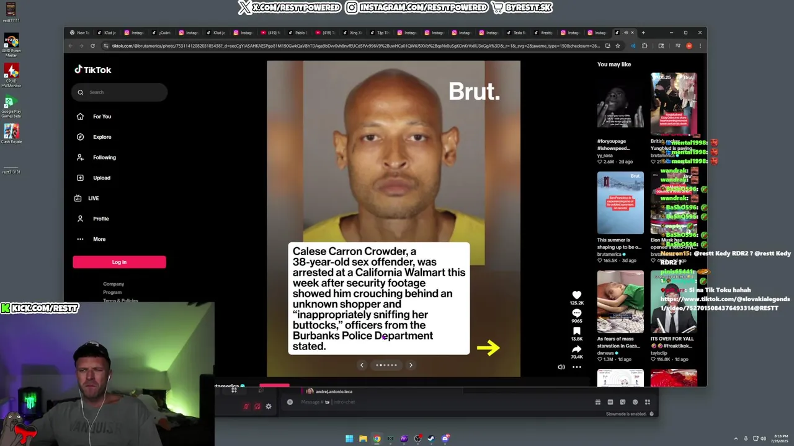Open Chrome extensions puzzle icon
This screenshot has height=446, width=794.
[645, 46]
